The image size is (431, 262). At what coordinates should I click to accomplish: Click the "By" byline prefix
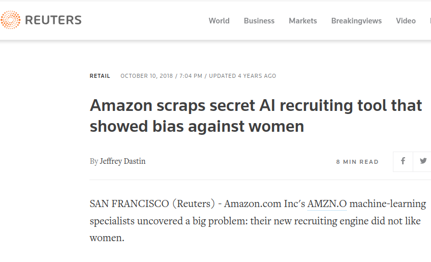click(x=94, y=161)
